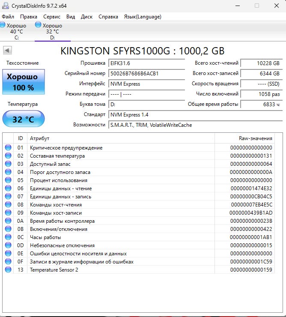Click status orb for Процент использования row
286x317 pixels.
pyautogui.click(x=8, y=180)
